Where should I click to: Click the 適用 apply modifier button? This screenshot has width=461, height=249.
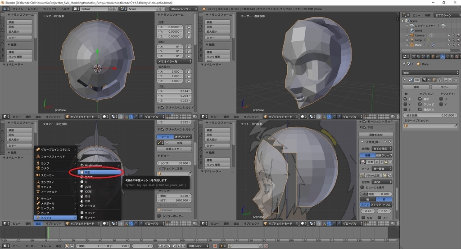tap(416, 87)
